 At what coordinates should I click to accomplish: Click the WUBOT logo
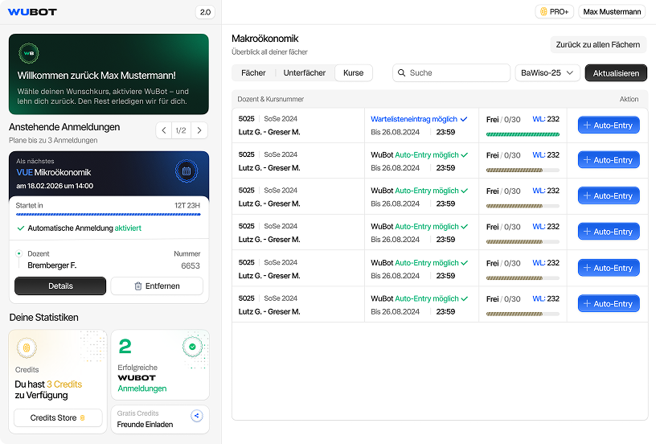pos(32,12)
